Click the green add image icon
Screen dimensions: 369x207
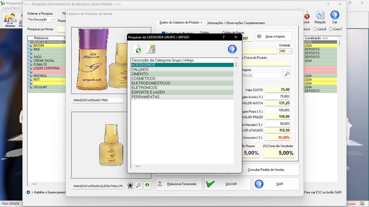[x=147, y=185]
